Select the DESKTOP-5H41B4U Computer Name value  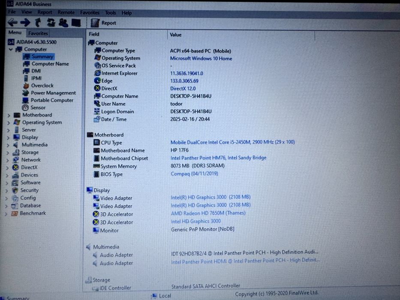coord(191,96)
